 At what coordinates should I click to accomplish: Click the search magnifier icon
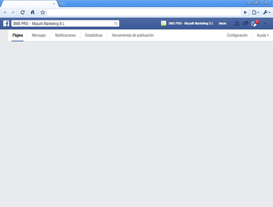(116, 24)
